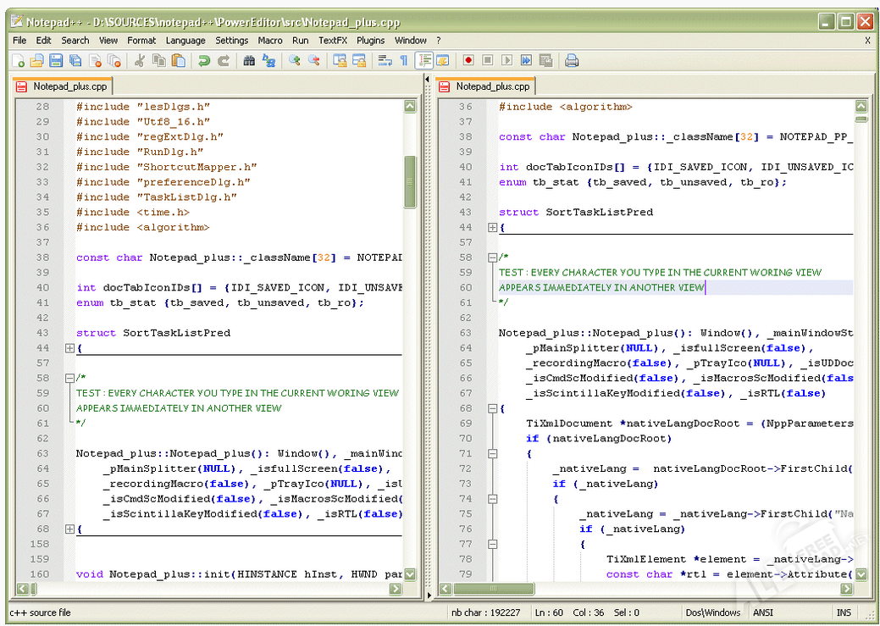Open the Language menu
Viewport: 880px width, 626px height.
click(185, 40)
